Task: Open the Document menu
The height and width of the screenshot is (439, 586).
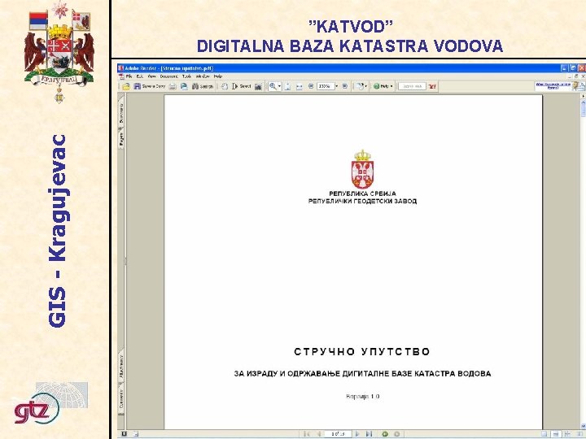Action: pos(169,76)
